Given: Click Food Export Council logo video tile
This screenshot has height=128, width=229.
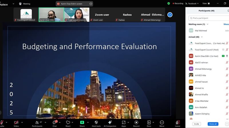Looking at the screenshot, I should [26, 15].
